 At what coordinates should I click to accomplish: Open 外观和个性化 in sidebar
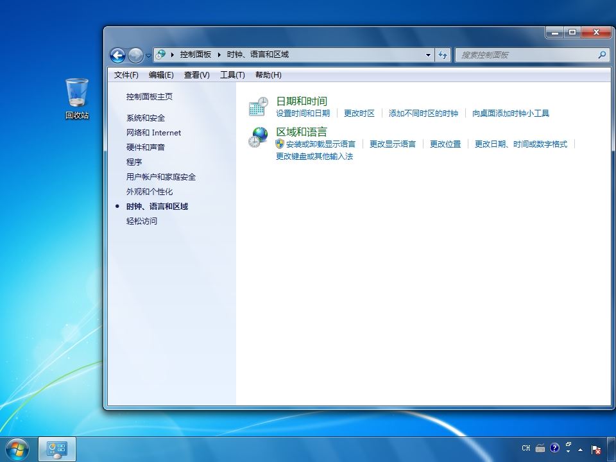[150, 192]
